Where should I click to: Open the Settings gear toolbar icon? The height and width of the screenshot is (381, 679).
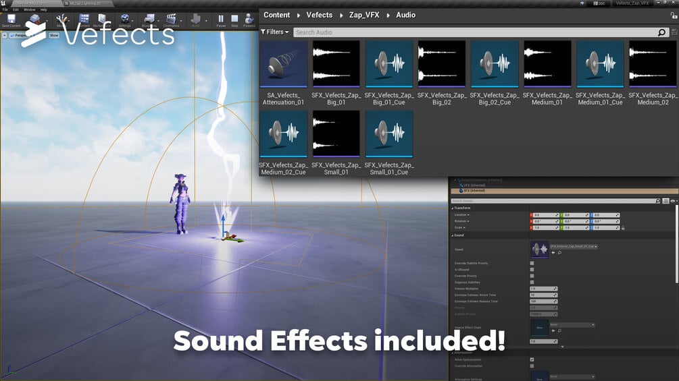[x=125, y=20]
